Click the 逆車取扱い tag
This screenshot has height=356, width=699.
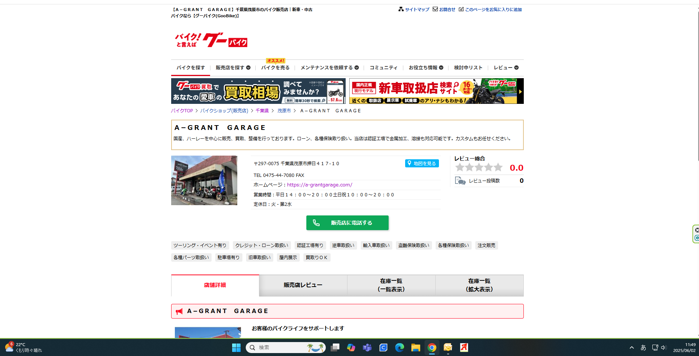tap(343, 246)
